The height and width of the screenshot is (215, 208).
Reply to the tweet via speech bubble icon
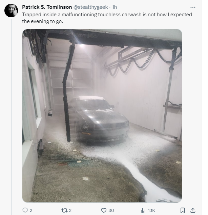(25, 210)
